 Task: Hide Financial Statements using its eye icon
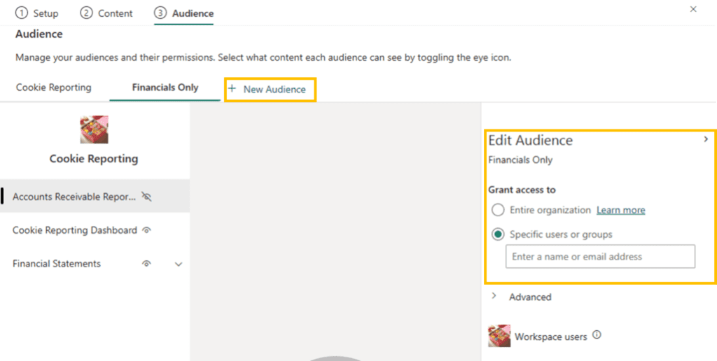[146, 264]
